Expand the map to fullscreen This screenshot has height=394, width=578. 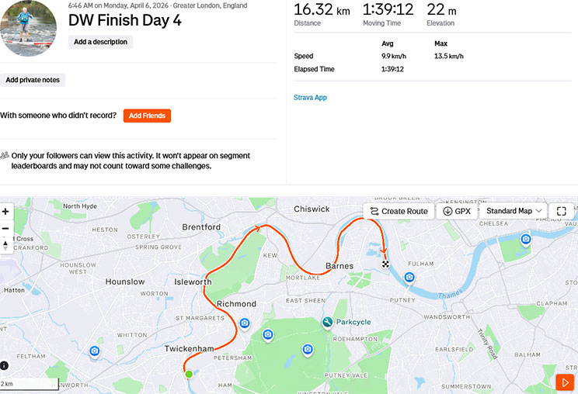[561, 211]
